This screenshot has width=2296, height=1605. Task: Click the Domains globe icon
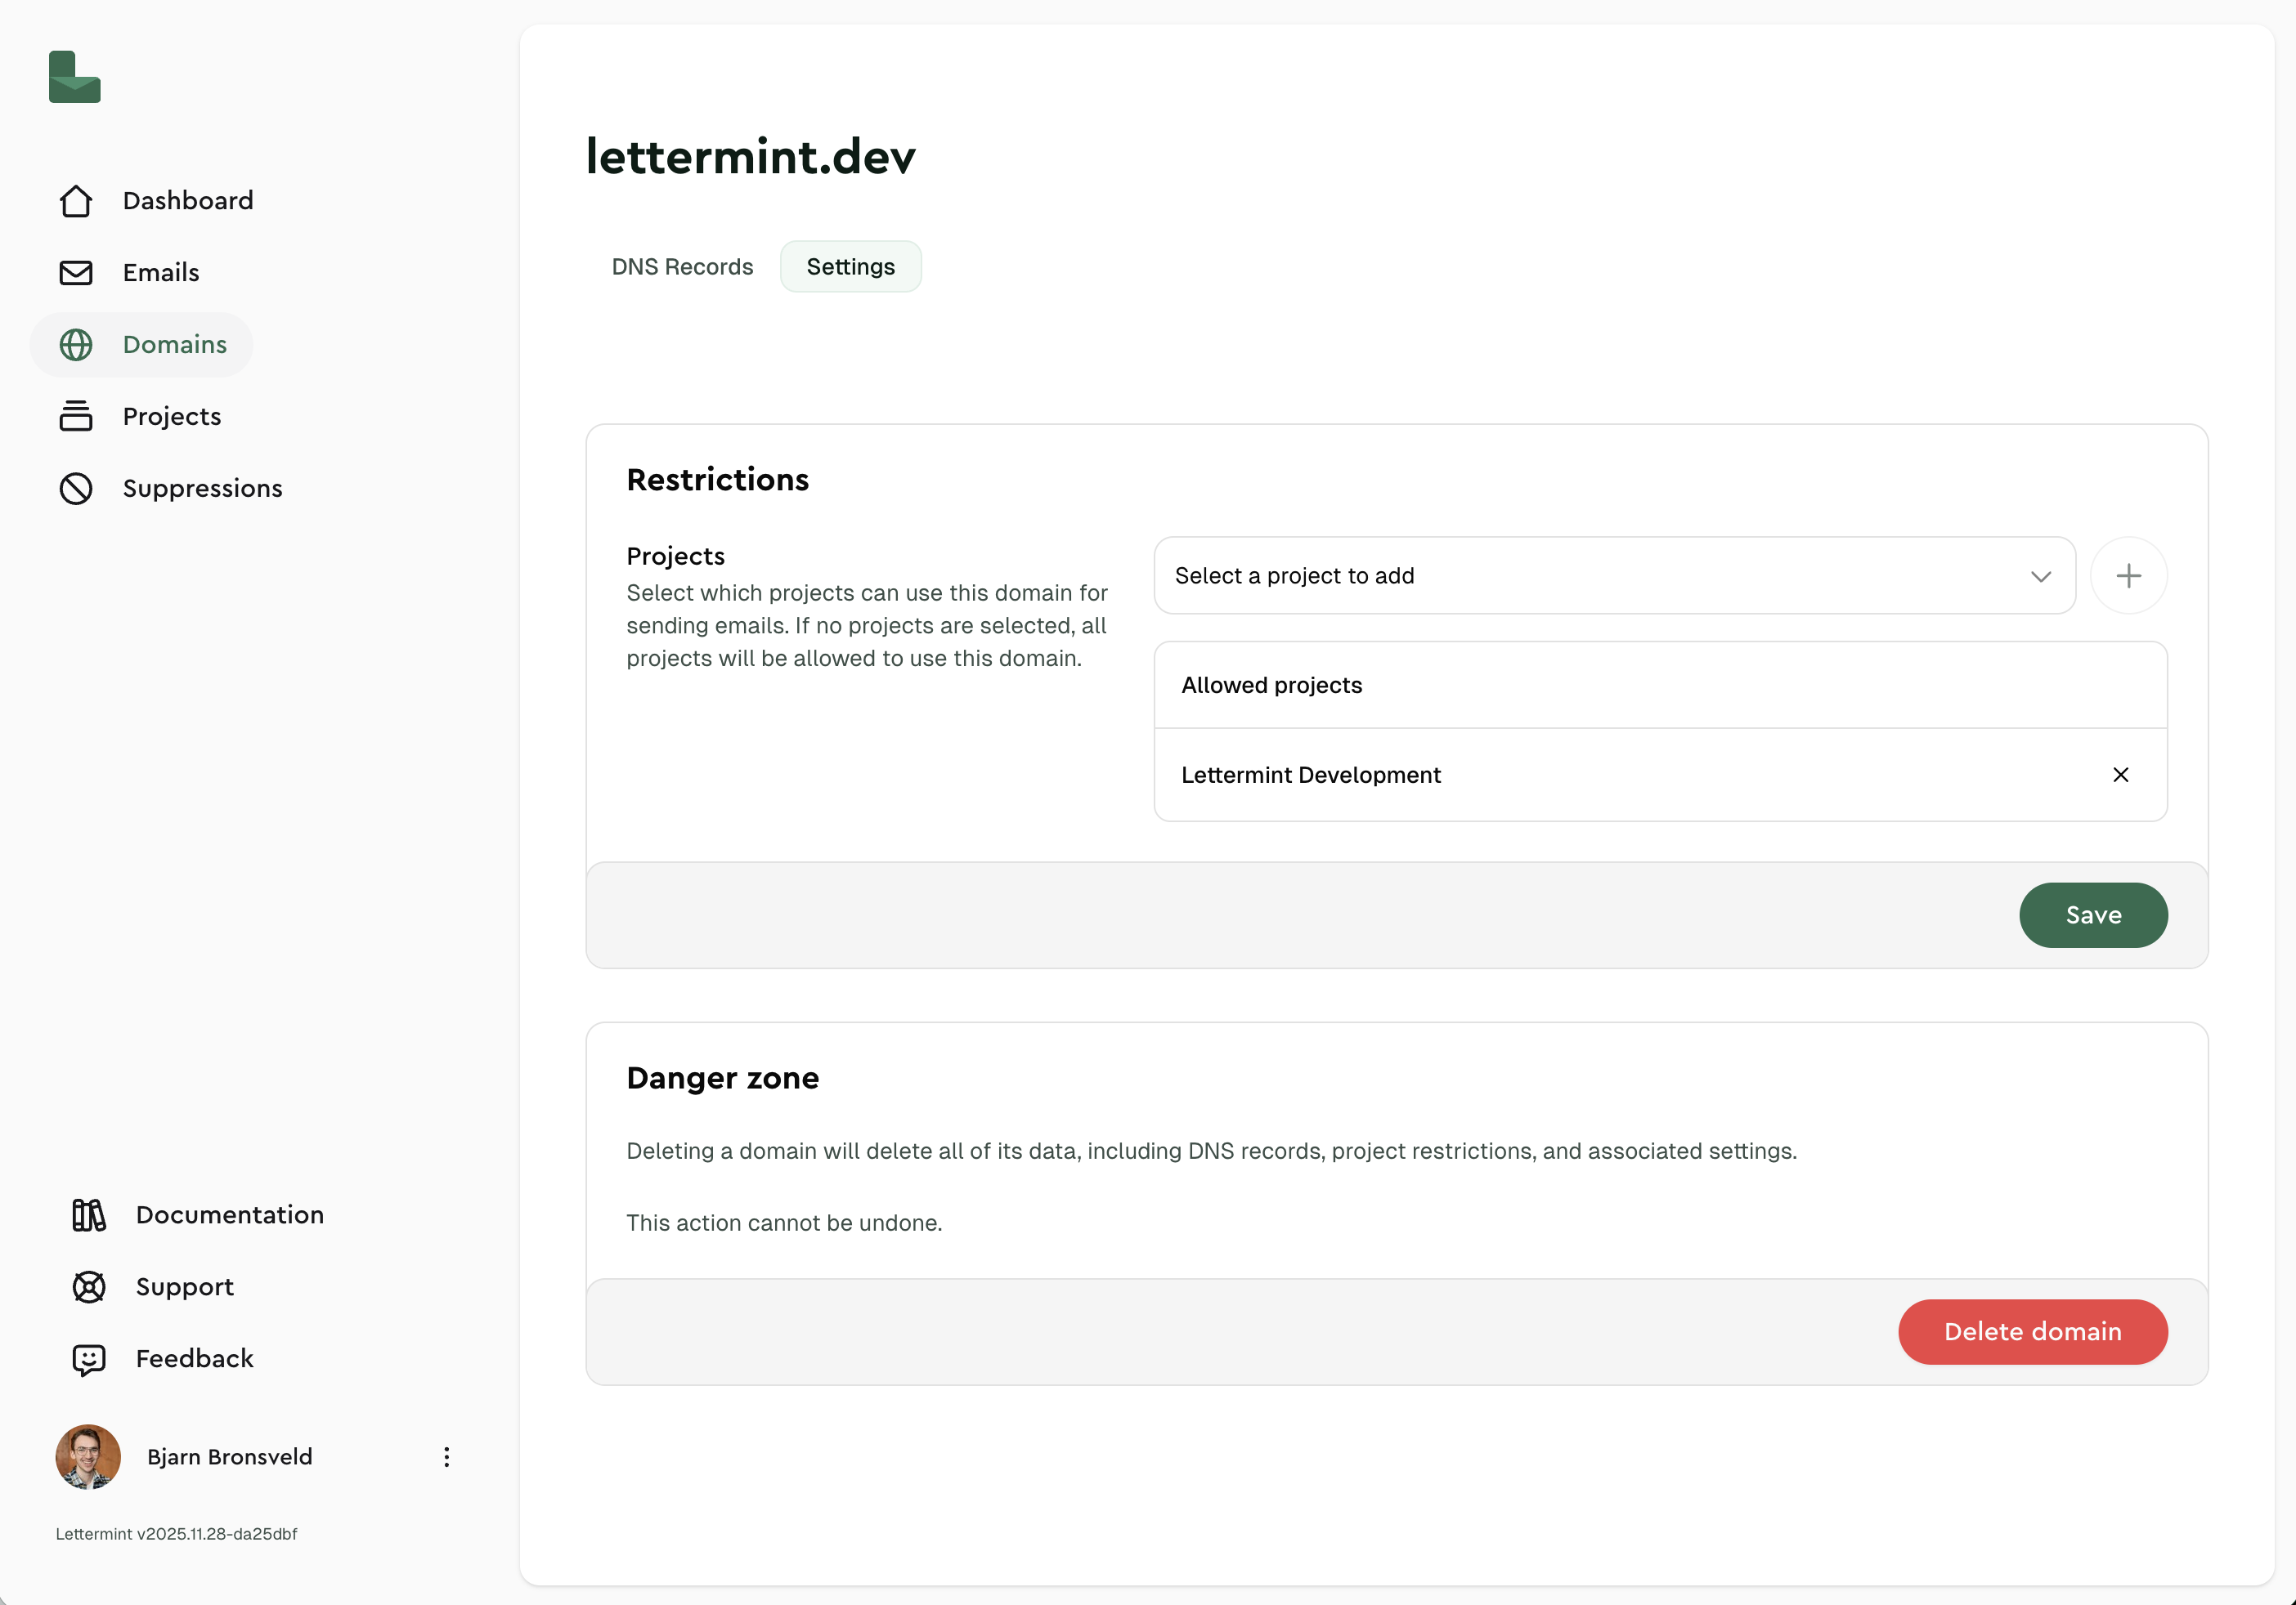point(75,344)
